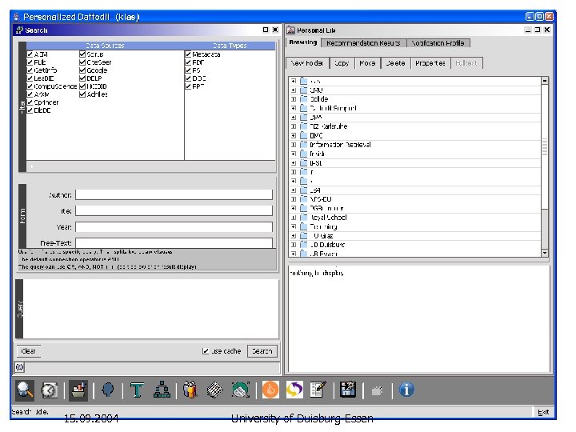This screenshot has width=576, height=432.
Task: Expand the FIZ Karlsruhe folder node
Action: point(294,126)
